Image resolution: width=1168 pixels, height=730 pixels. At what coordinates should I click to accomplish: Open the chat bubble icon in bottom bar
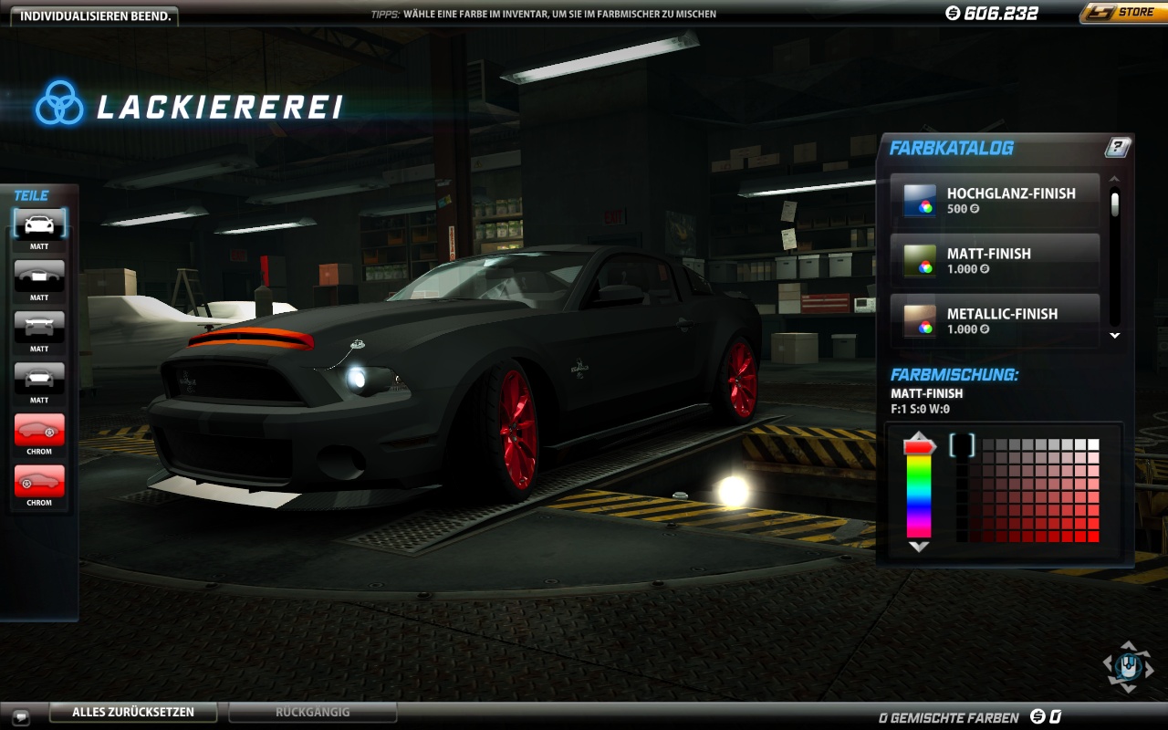pos(20,716)
